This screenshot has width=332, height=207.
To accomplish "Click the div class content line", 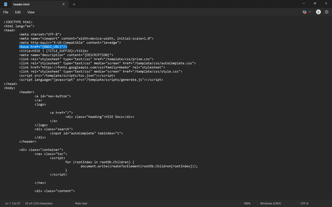I will click(55, 191).
